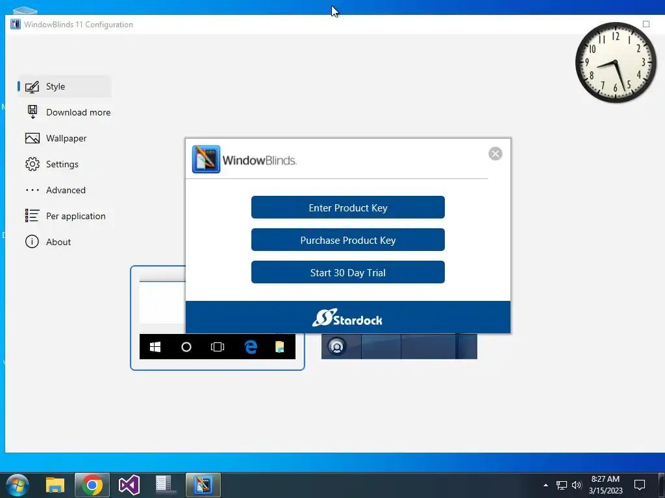Click the round start orb in blue preview

[x=337, y=347]
